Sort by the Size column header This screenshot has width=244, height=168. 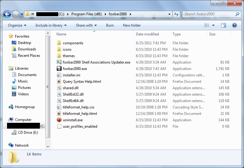pyautogui.click(x=212, y=34)
